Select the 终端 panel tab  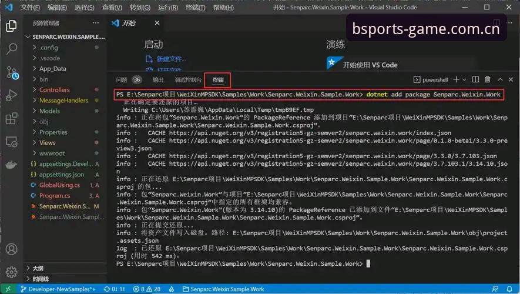pyautogui.click(x=218, y=79)
